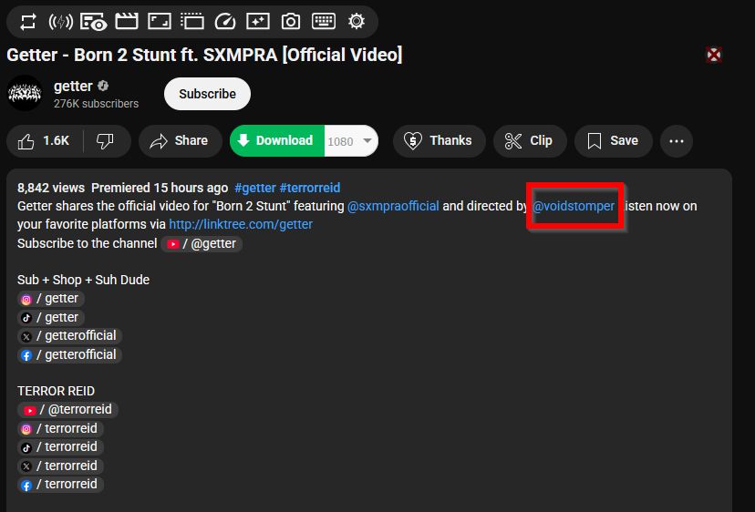Click the green Download button
The width and height of the screenshot is (755, 512).
pyautogui.click(x=277, y=140)
